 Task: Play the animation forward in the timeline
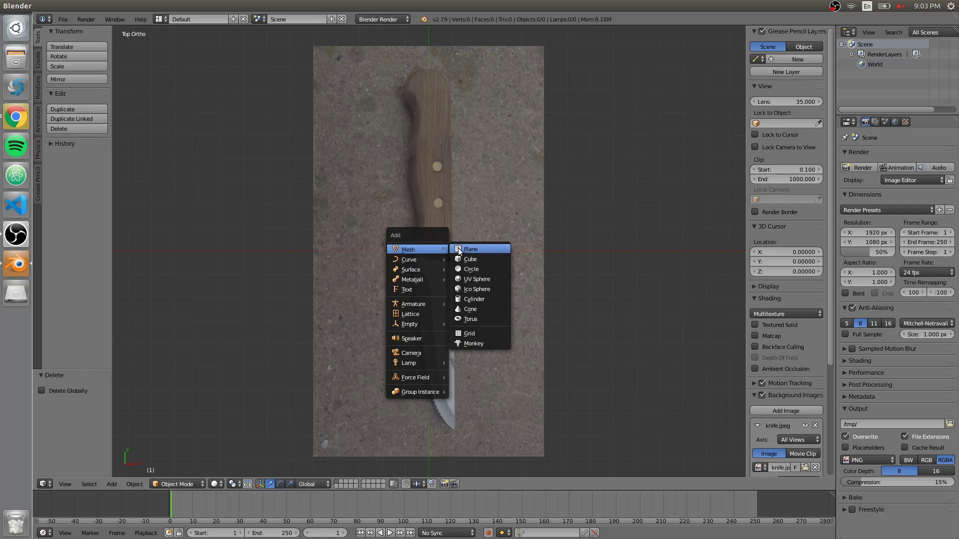[x=390, y=533]
